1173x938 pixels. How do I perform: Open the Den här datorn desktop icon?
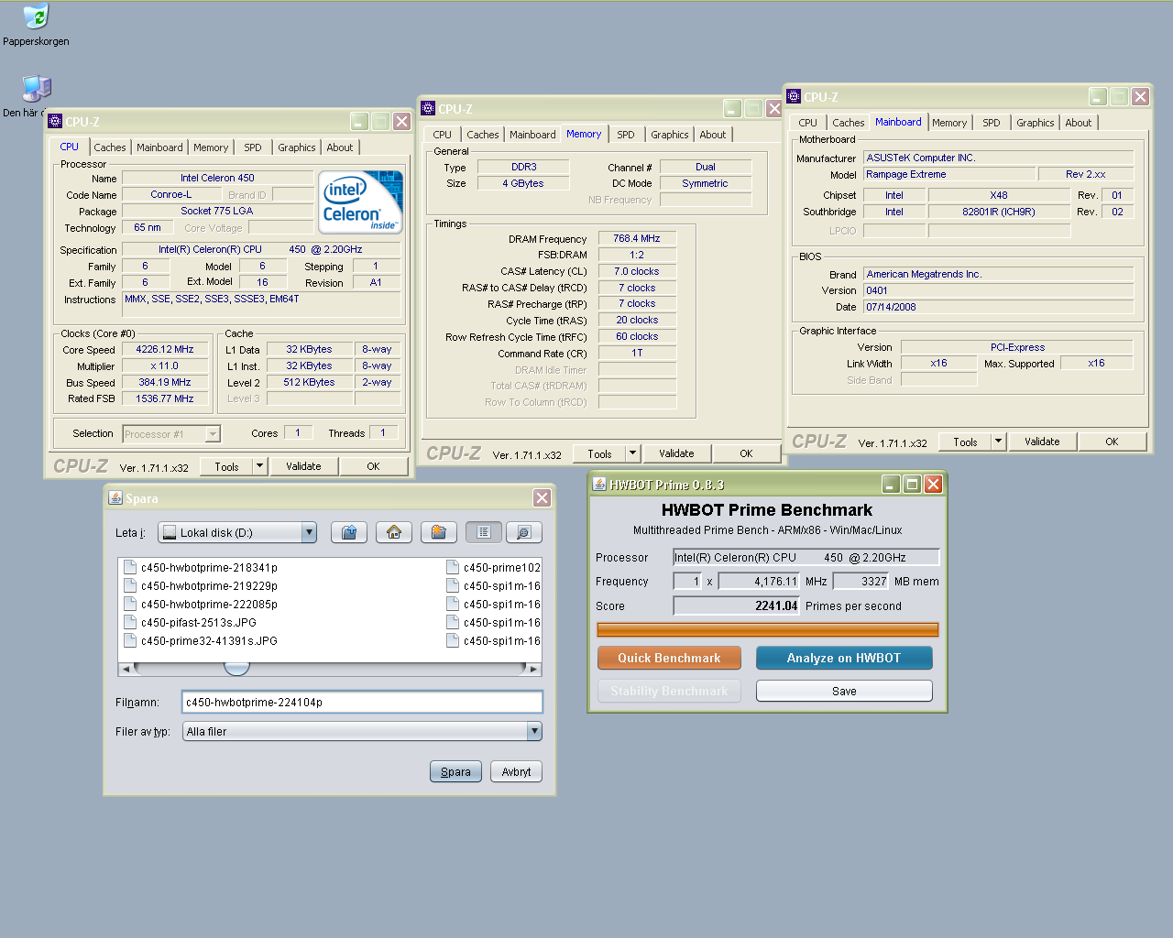point(36,89)
